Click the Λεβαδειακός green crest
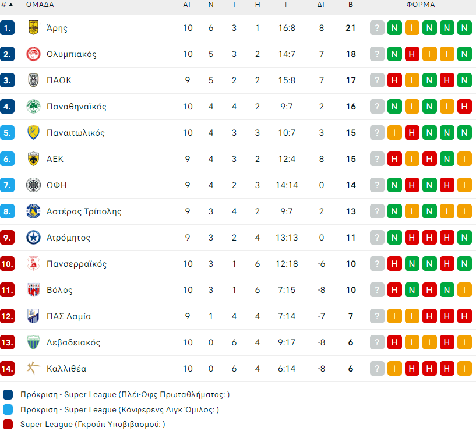This screenshot has width=476, height=431. click(x=33, y=342)
